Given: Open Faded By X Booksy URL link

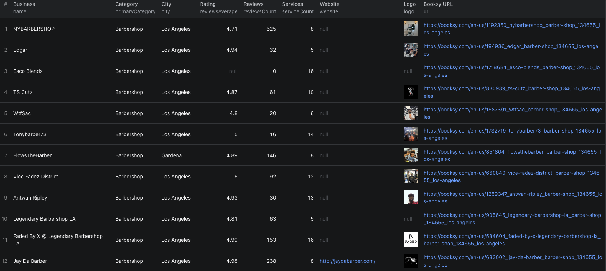Looking at the screenshot, I should pos(512,240).
